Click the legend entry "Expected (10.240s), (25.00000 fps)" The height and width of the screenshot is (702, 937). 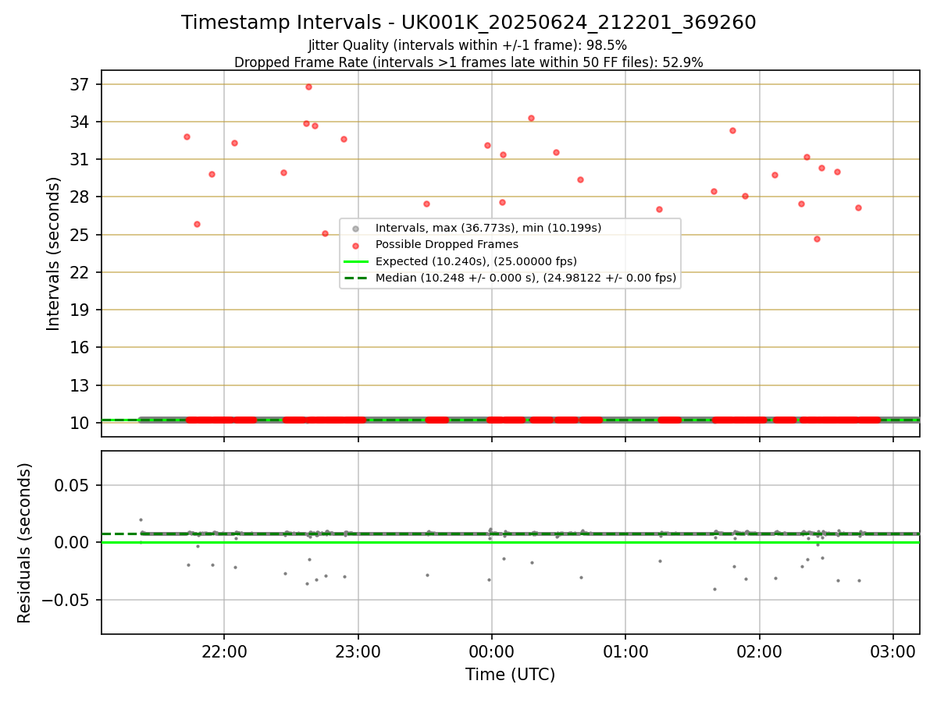(476, 261)
